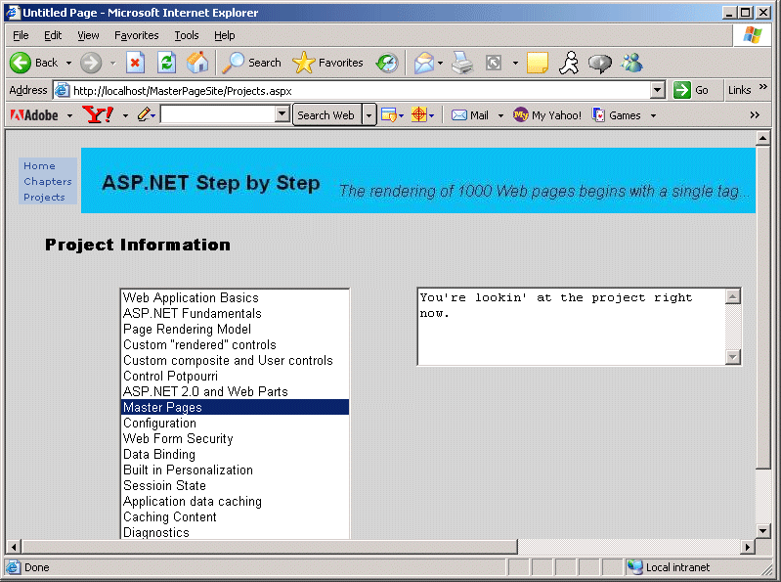
Task: Select "Page Rendering Model" list item
Action: [x=236, y=330]
